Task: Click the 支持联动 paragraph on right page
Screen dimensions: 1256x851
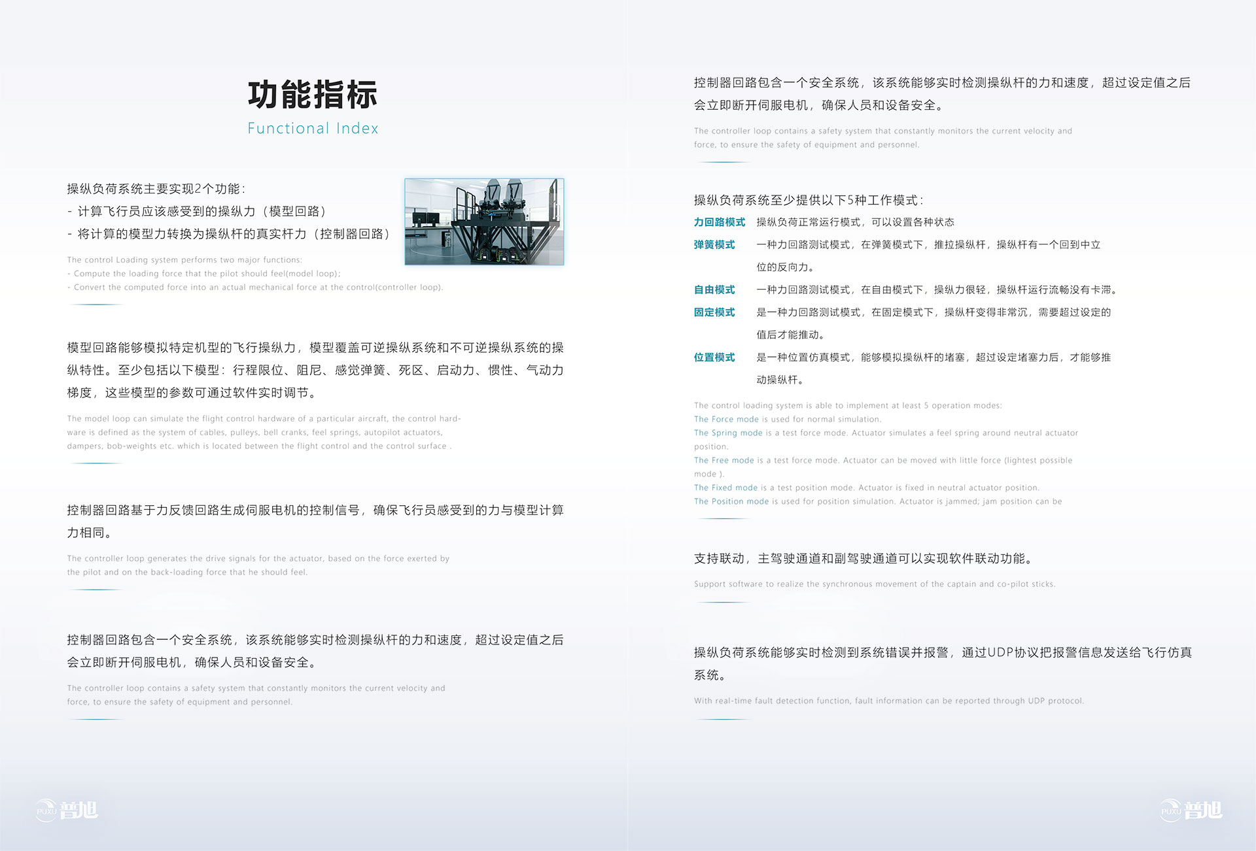Action: point(863,559)
